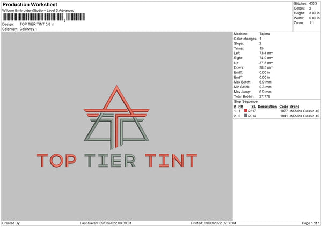Click the Right value 74.0 mm

coord(266,58)
